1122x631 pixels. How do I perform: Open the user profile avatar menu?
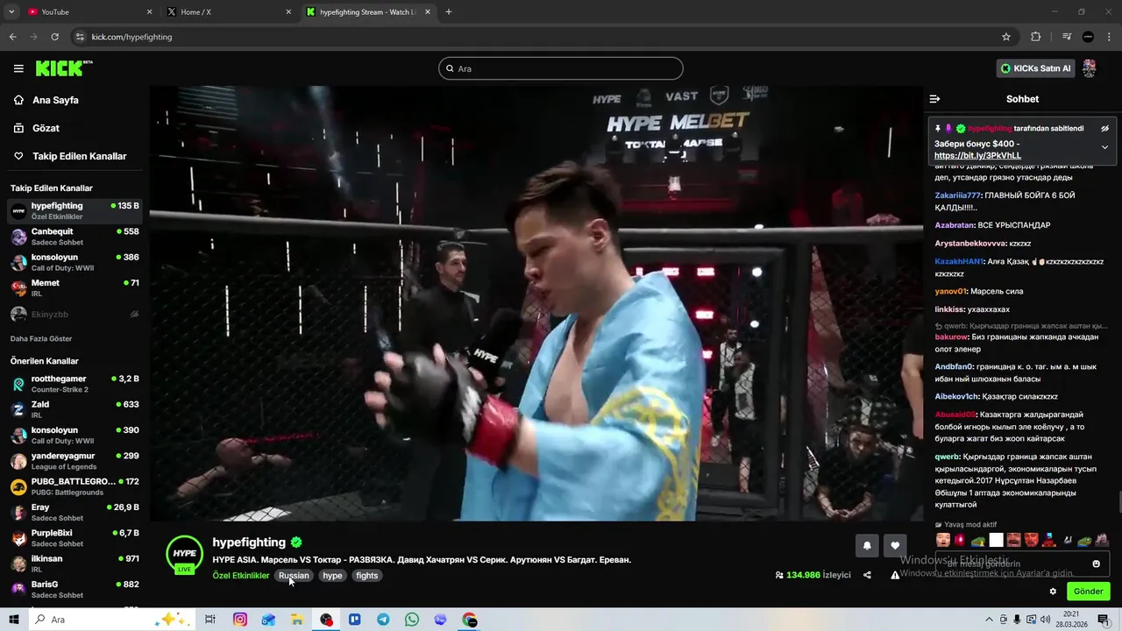pyautogui.click(x=1089, y=68)
